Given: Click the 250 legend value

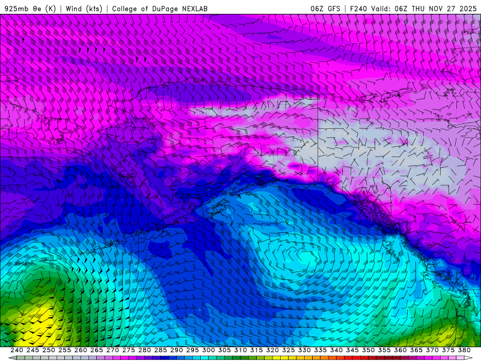Looking at the screenshot, I should [x=49, y=350].
